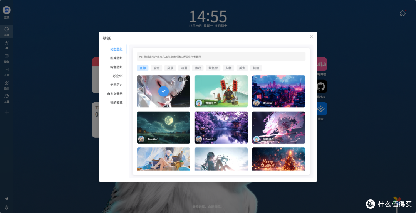
Task: Open the 摸鱼 sidebar category
Action: (x=7, y=58)
